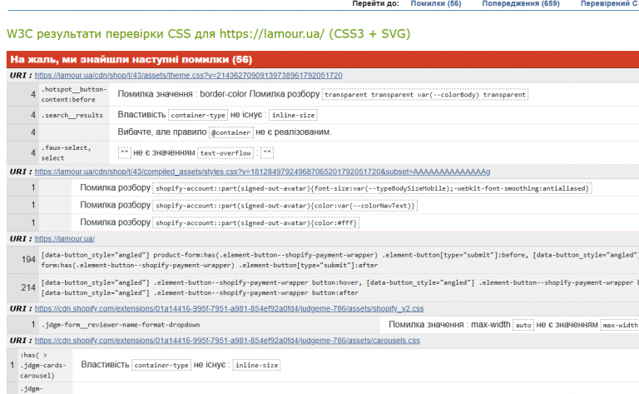Jump to Попередження (659) section link
This screenshot has height=394, width=639.
(521, 3)
